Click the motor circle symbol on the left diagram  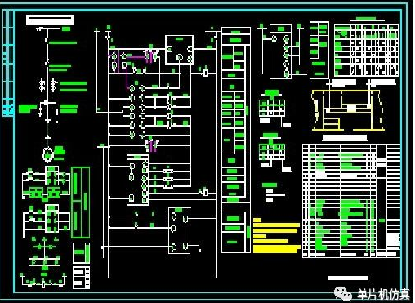pyautogui.click(x=47, y=154)
